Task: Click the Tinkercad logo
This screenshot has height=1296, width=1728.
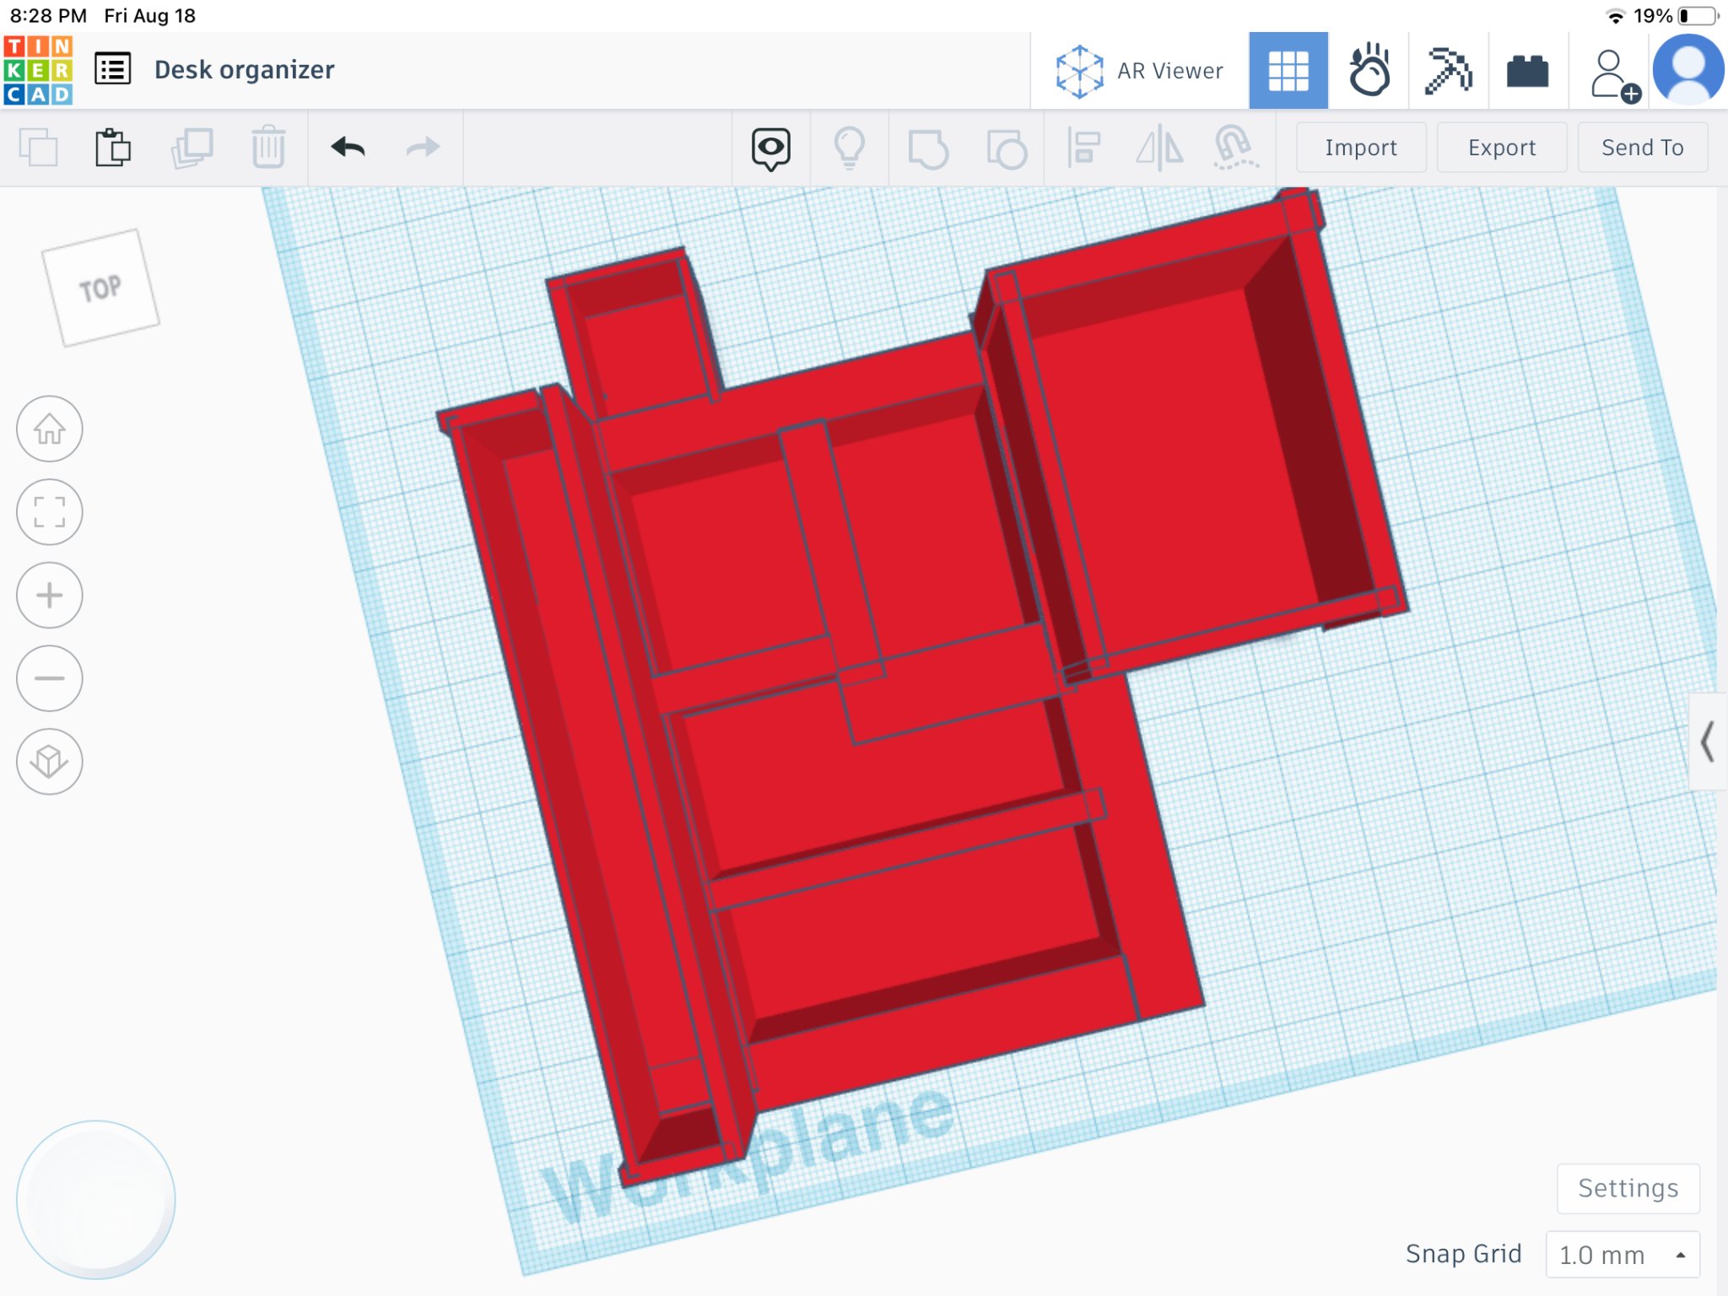Action: (38, 70)
